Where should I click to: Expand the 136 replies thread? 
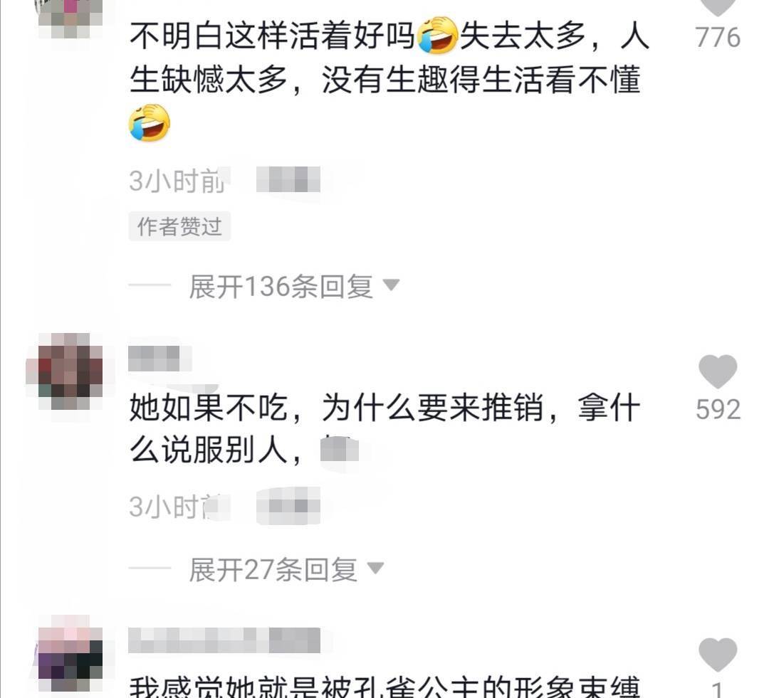point(281,286)
